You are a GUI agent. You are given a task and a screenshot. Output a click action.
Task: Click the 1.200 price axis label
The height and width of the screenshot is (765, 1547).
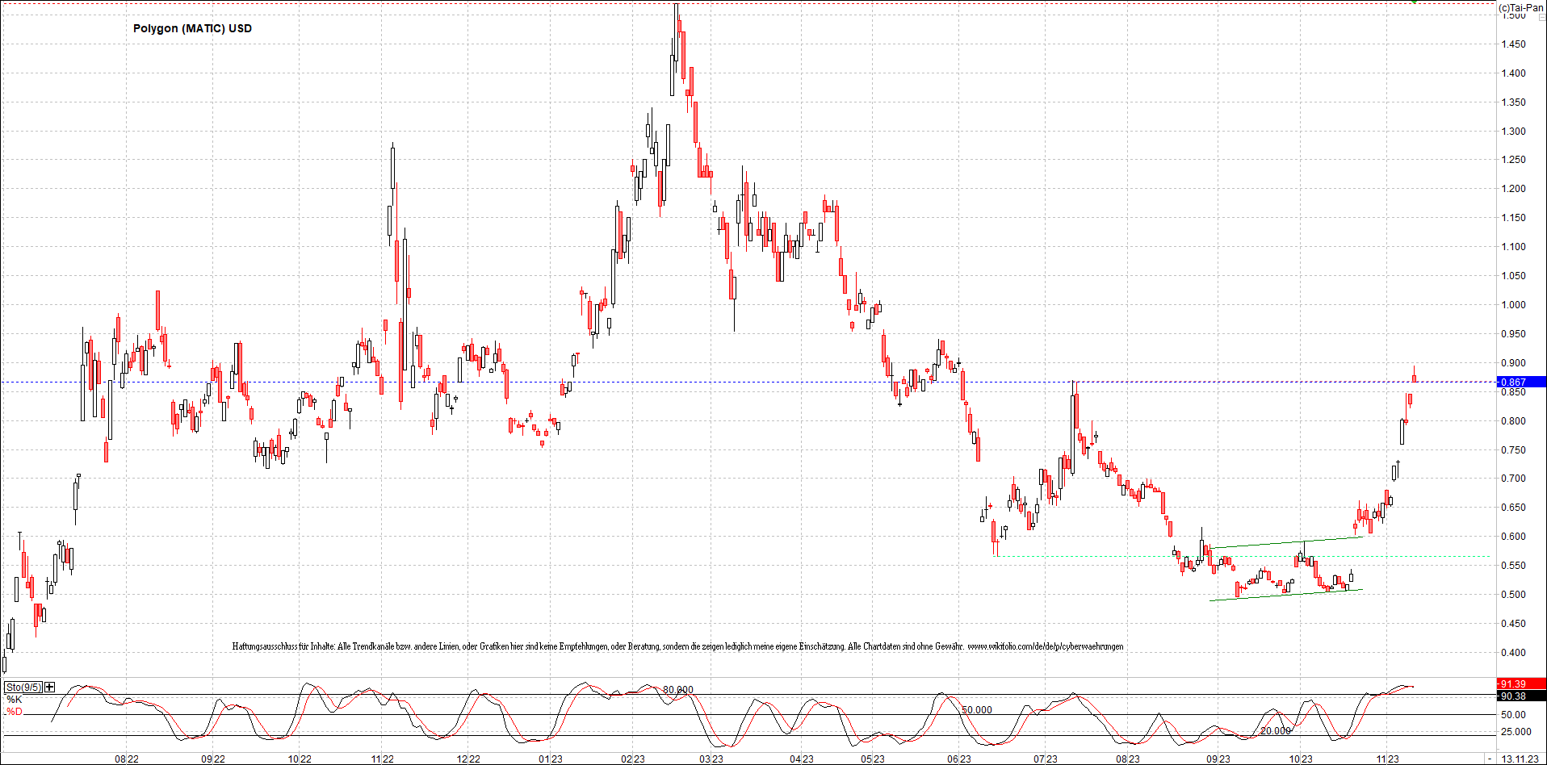coord(1514,189)
